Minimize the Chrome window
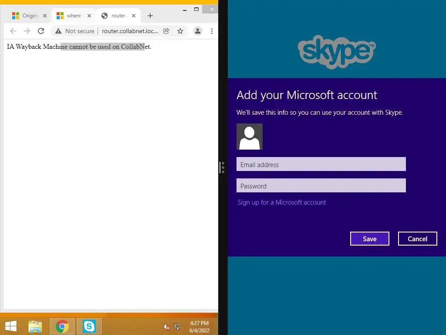Screen dimensions: 446x335 (185, 10)
